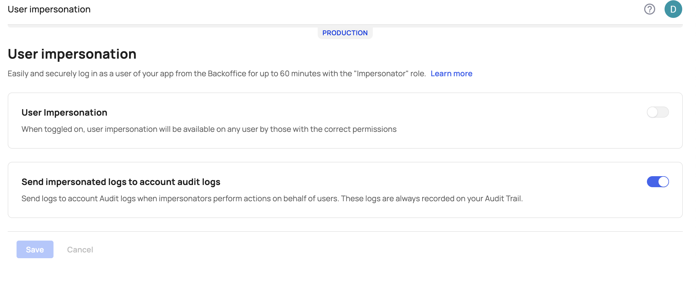Click the Send impersonated logs card title
The height and width of the screenshot is (305, 696).
tap(121, 182)
